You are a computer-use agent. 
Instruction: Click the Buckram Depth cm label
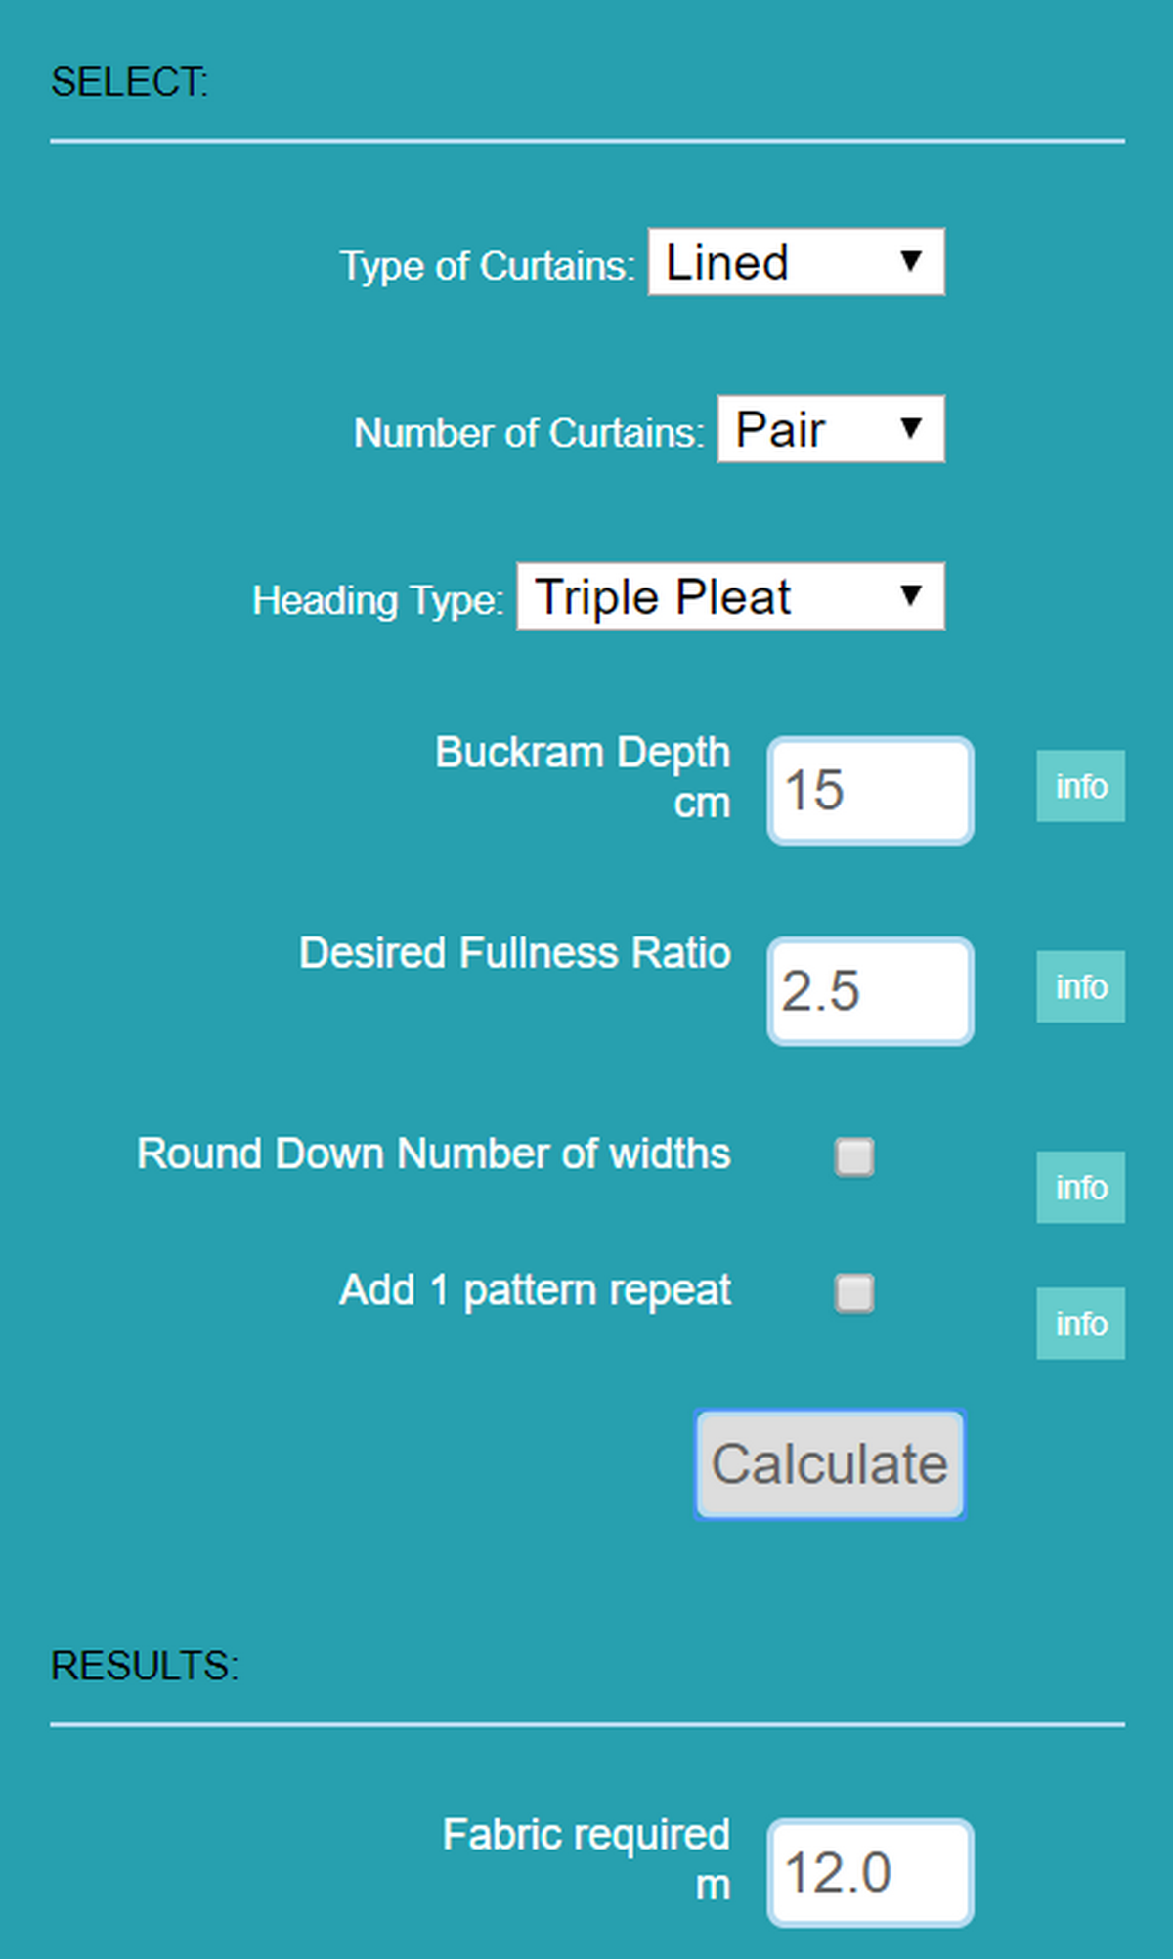(x=583, y=776)
